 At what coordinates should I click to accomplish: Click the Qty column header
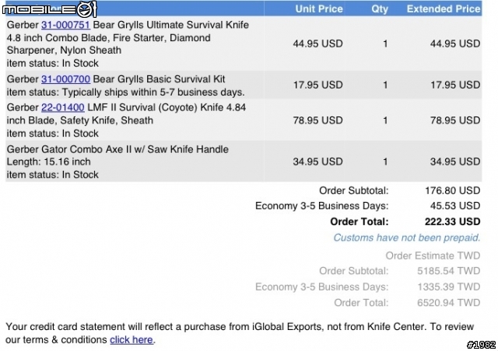tap(380, 9)
